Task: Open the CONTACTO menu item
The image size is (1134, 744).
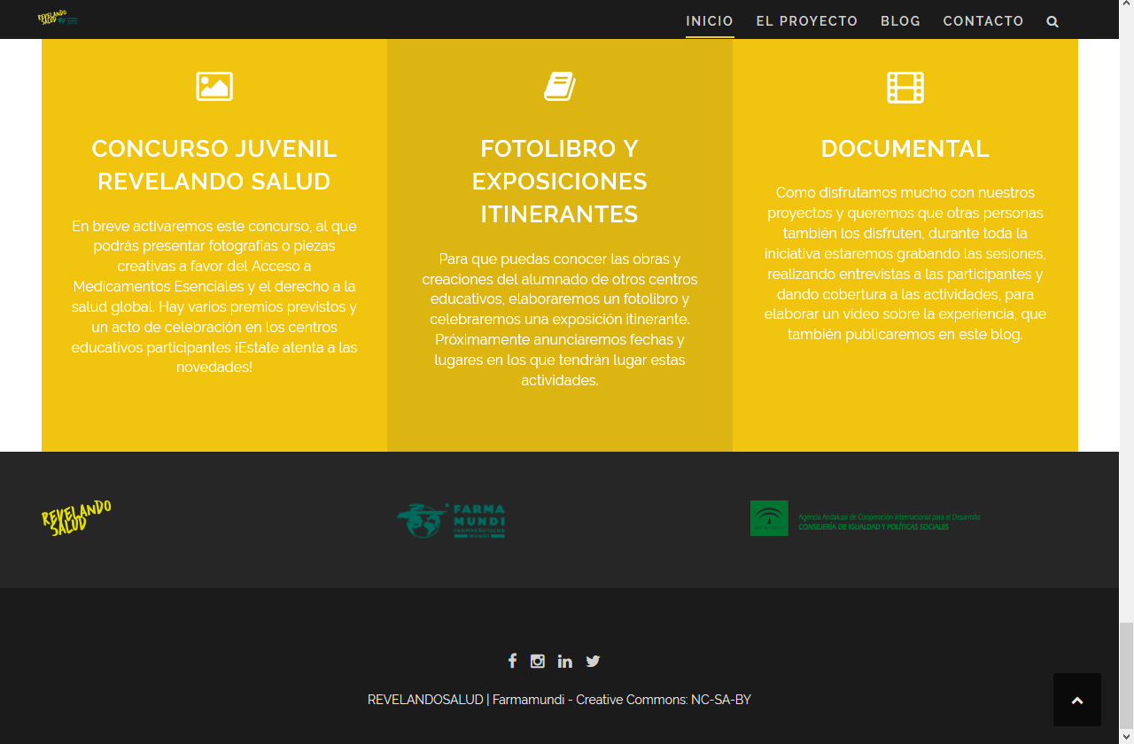Action: [x=983, y=21]
